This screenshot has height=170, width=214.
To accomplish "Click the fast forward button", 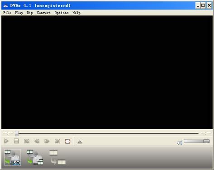I will click(x=47, y=141).
